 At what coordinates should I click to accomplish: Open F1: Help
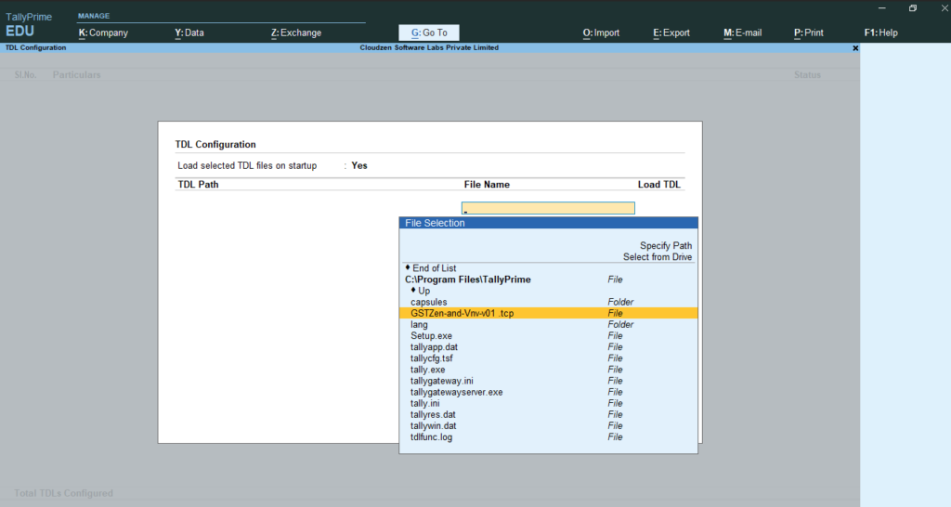click(880, 32)
